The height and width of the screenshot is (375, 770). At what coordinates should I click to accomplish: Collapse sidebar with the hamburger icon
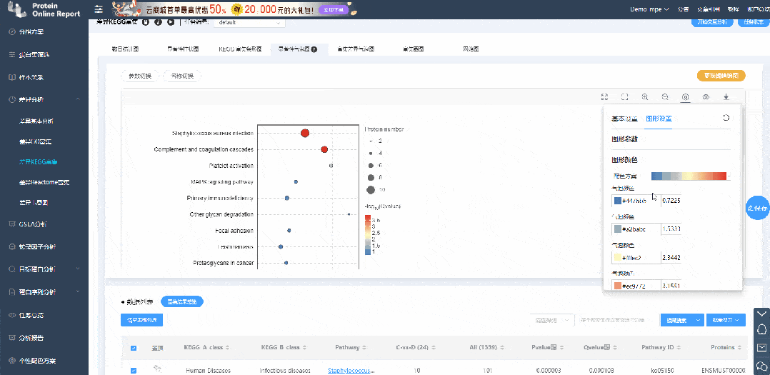pos(99,9)
